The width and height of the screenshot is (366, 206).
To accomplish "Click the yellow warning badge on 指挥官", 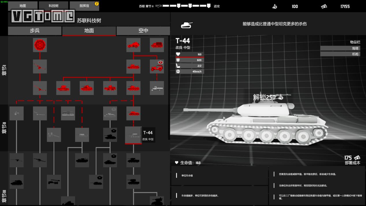I will (97, 4).
